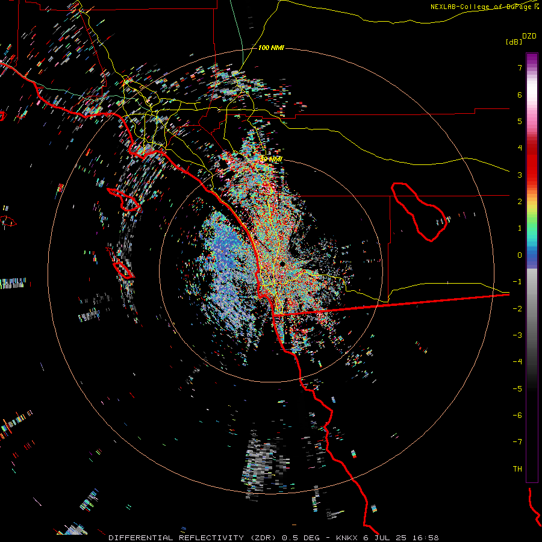Select the 5 dB scale label
The height and width of the screenshot is (542, 542).
tap(520, 121)
